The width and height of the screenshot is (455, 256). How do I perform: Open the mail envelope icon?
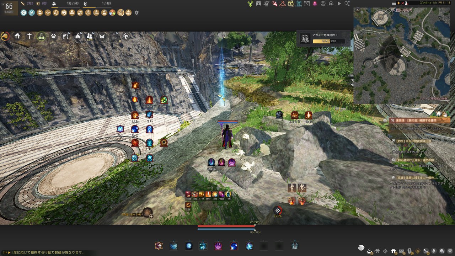tap(402, 251)
